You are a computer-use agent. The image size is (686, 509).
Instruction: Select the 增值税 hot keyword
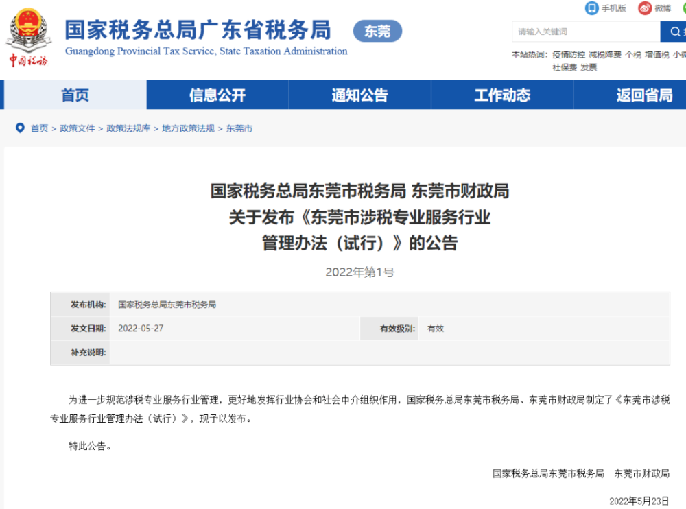[657, 55]
